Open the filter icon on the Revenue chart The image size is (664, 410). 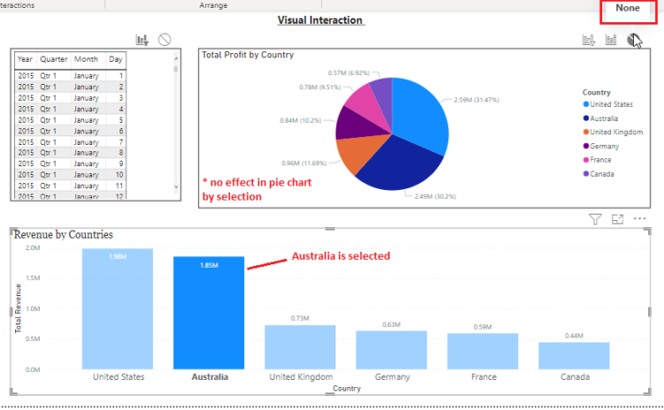tap(596, 218)
